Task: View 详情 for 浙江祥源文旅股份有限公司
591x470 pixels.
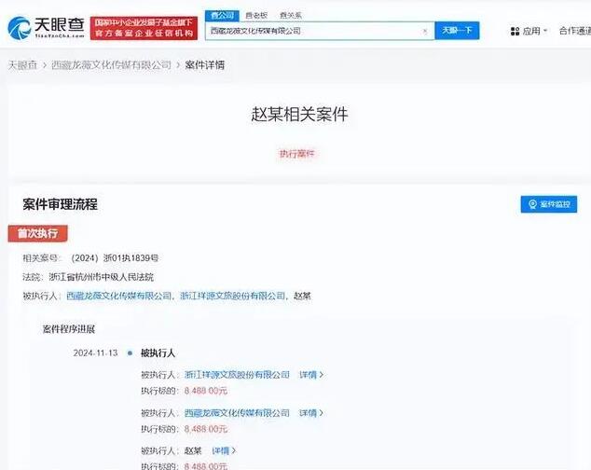Action: [311, 375]
